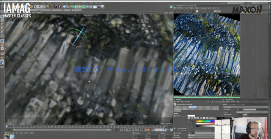The height and width of the screenshot is (139, 271).
Task: Toggle Scale keyframe recording
Action: [159, 130]
